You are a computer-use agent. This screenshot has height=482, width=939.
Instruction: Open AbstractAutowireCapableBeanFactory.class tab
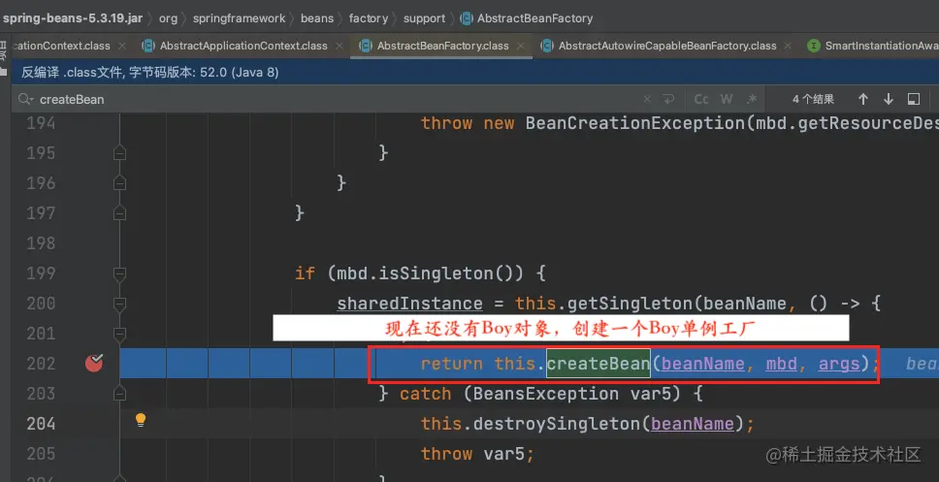[667, 46]
